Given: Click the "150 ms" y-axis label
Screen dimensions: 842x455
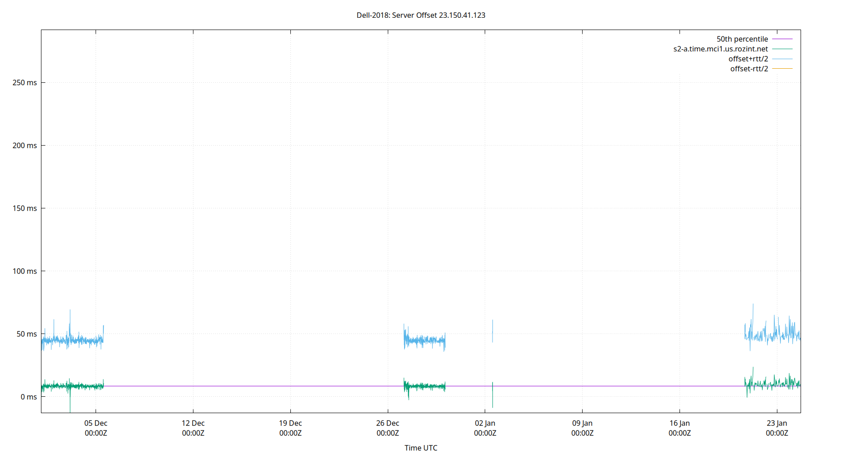Looking at the screenshot, I should 25,208.
